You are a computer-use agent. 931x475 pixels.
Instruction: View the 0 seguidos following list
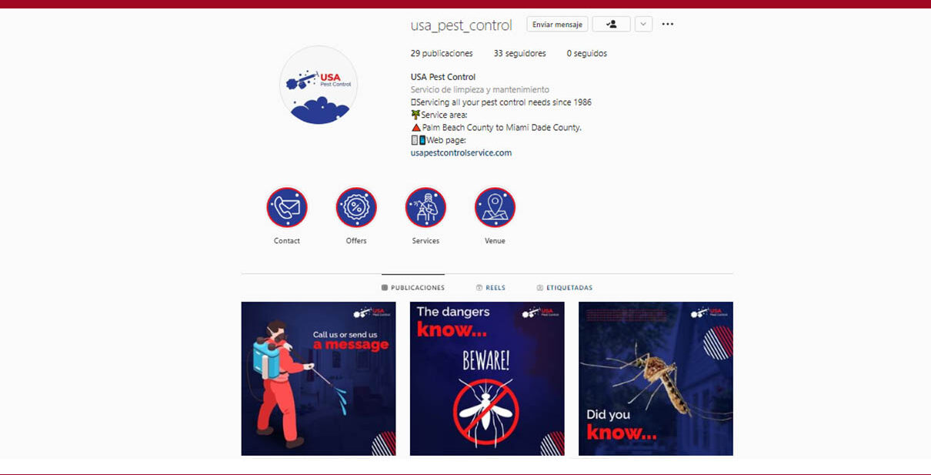tap(586, 54)
